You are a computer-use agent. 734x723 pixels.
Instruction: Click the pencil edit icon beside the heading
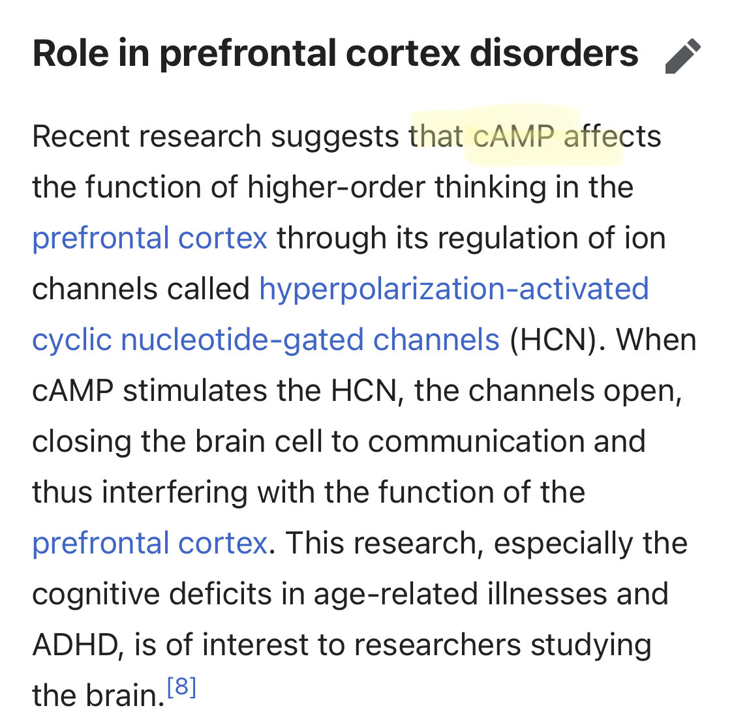point(682,56)
